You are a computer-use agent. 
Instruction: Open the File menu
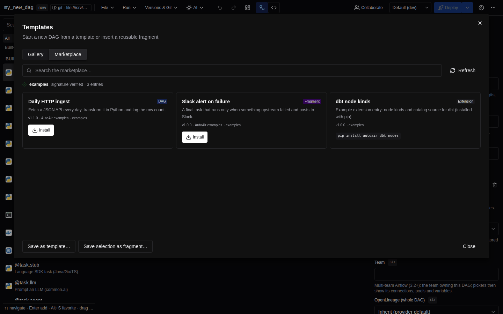click(108, 8)
